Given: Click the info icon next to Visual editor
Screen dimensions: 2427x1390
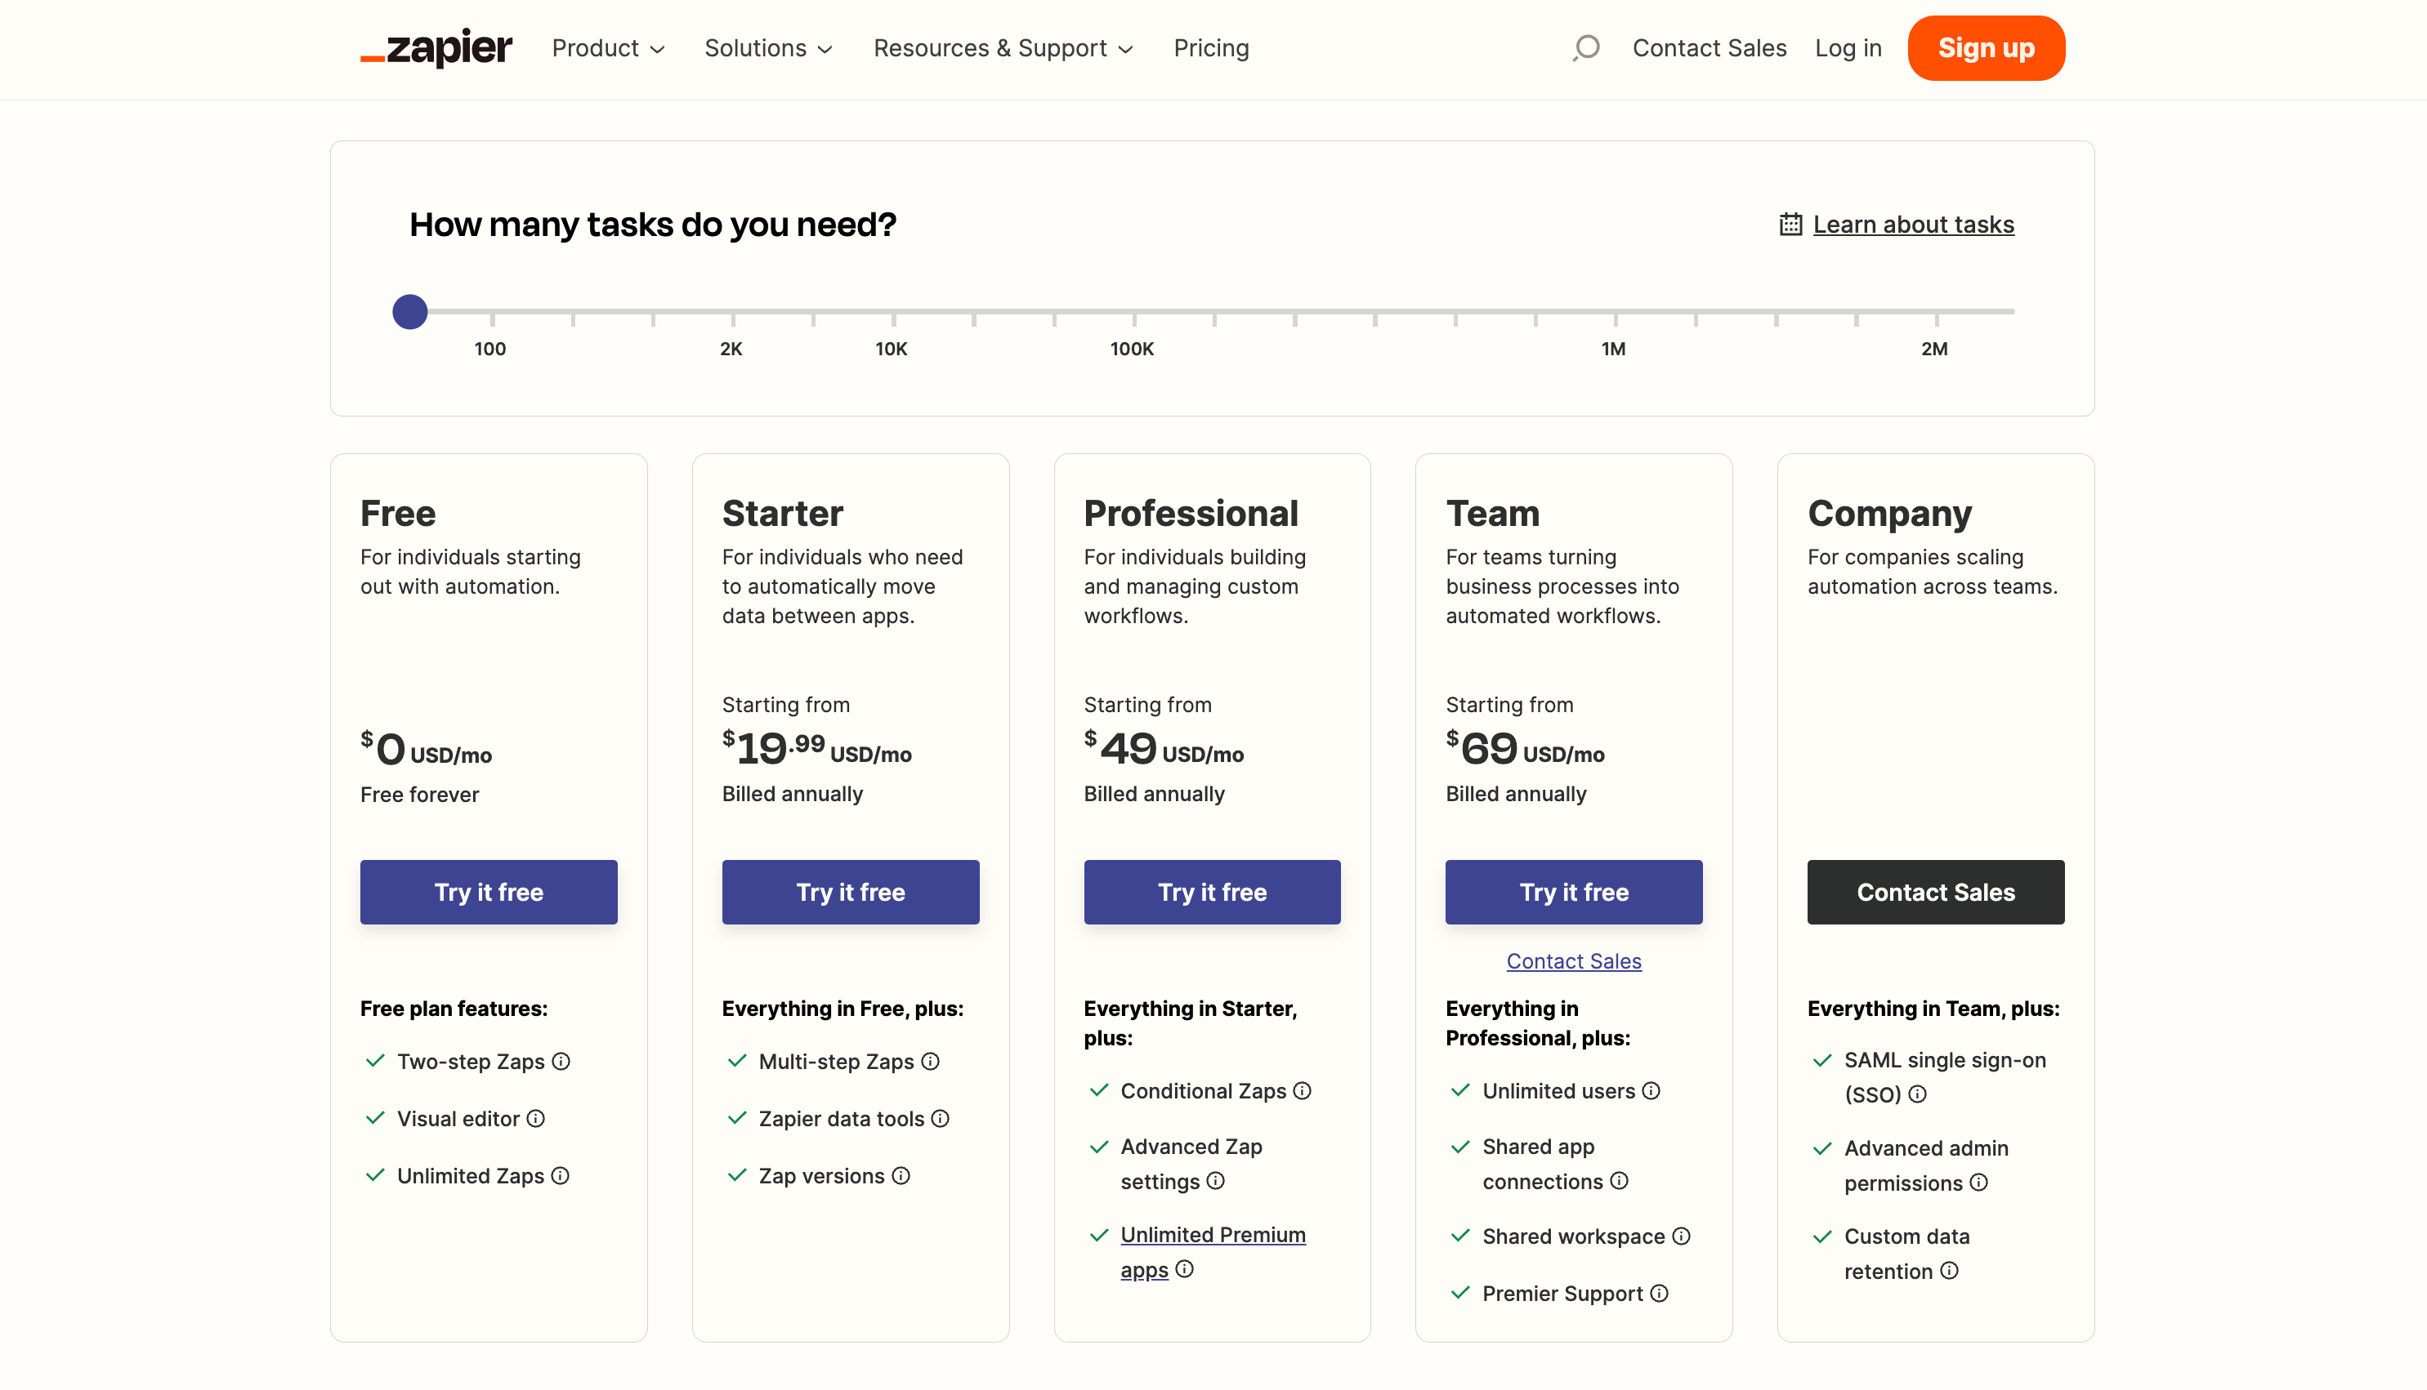Looking at the screenshot, I should (x=537, y=1116).
